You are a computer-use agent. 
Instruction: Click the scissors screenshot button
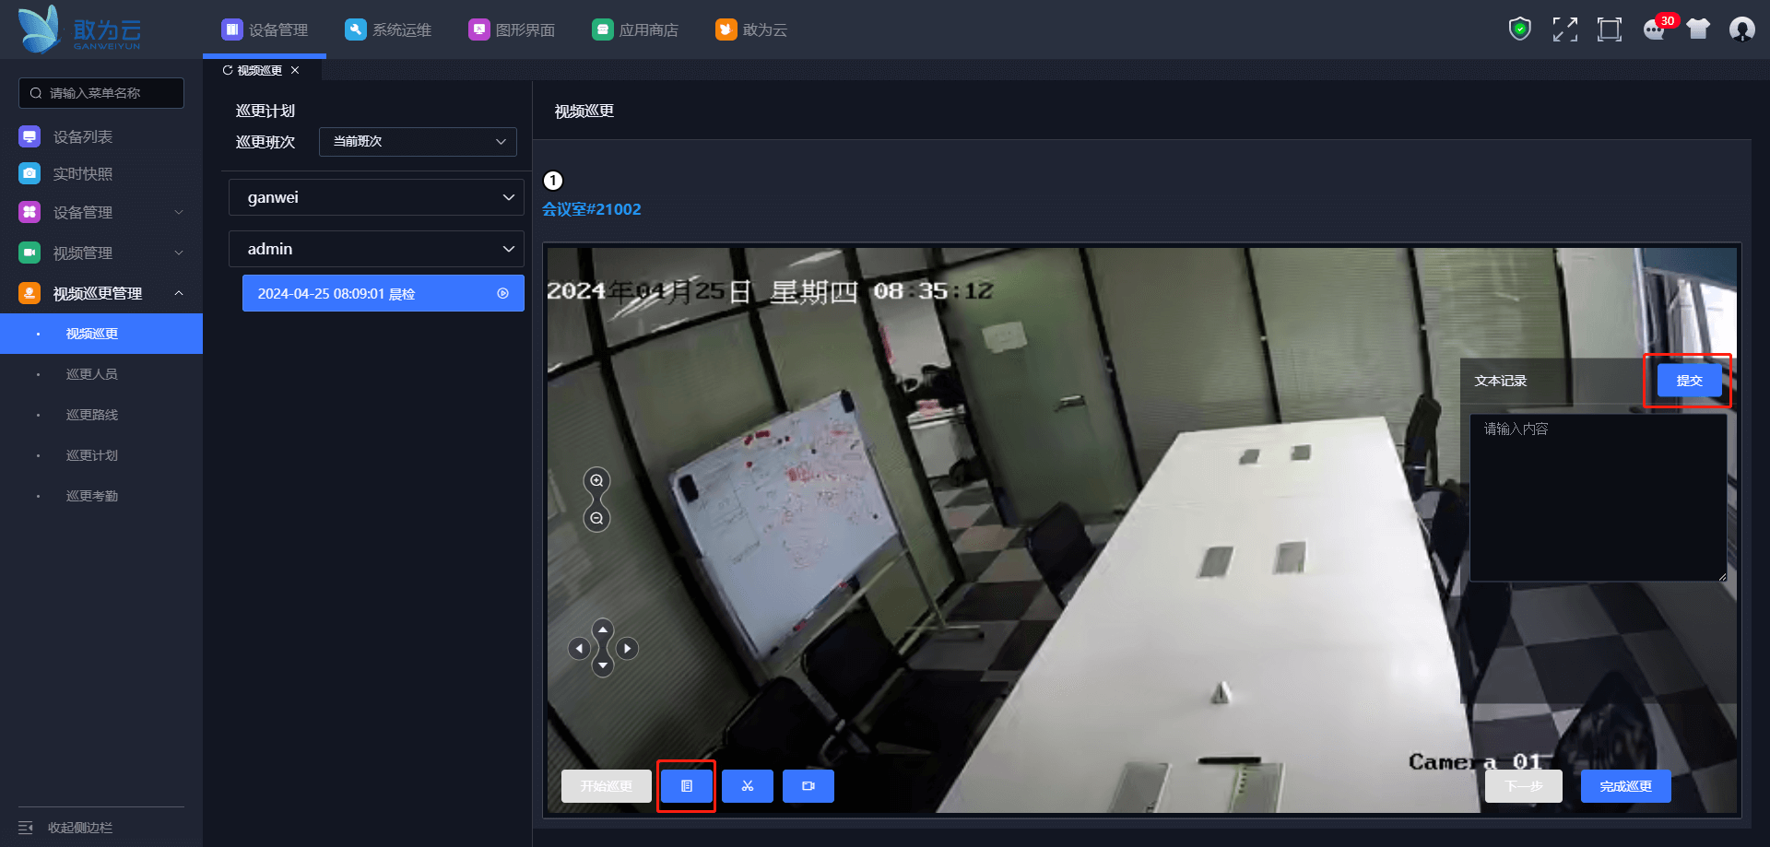tap(747, 786)
